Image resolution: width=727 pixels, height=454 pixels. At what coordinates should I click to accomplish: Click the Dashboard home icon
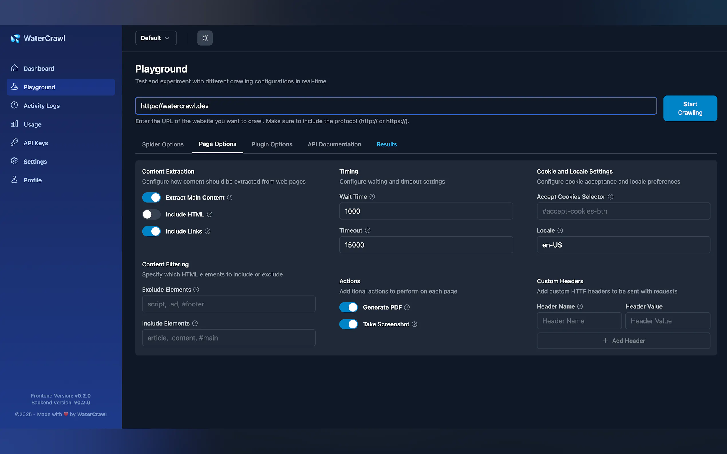click(14, 68)
